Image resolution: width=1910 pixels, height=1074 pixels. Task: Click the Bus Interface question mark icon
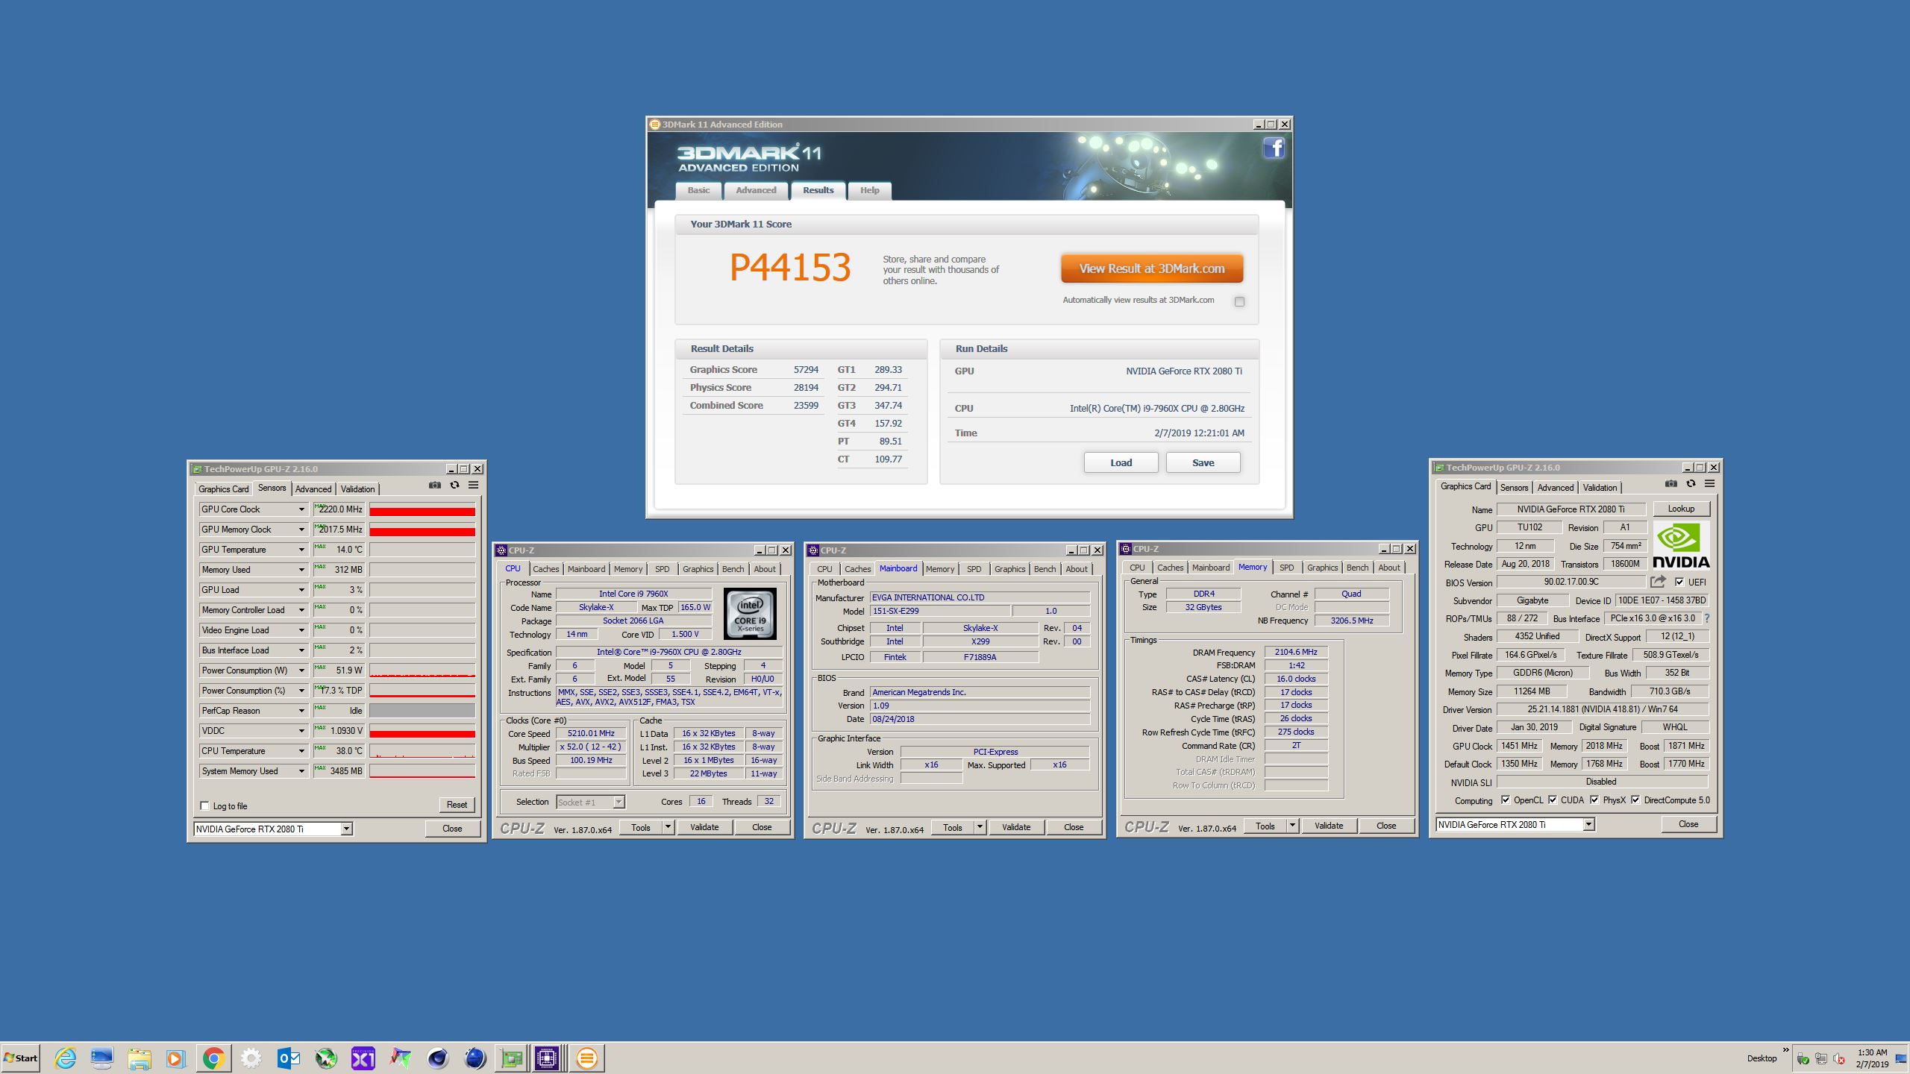tap(1706, 618)
